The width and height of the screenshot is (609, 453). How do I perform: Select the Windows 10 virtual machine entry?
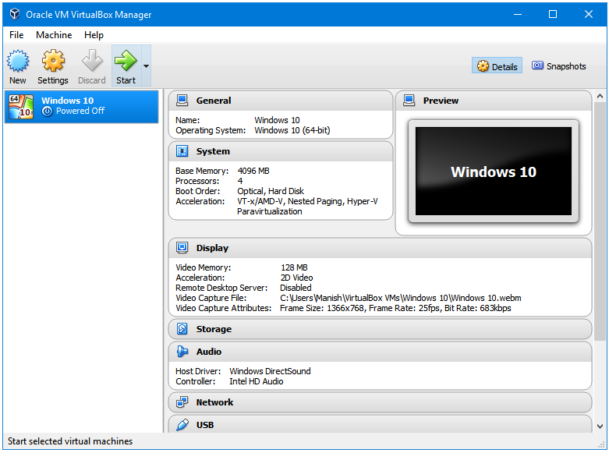[x=82, y=107]
